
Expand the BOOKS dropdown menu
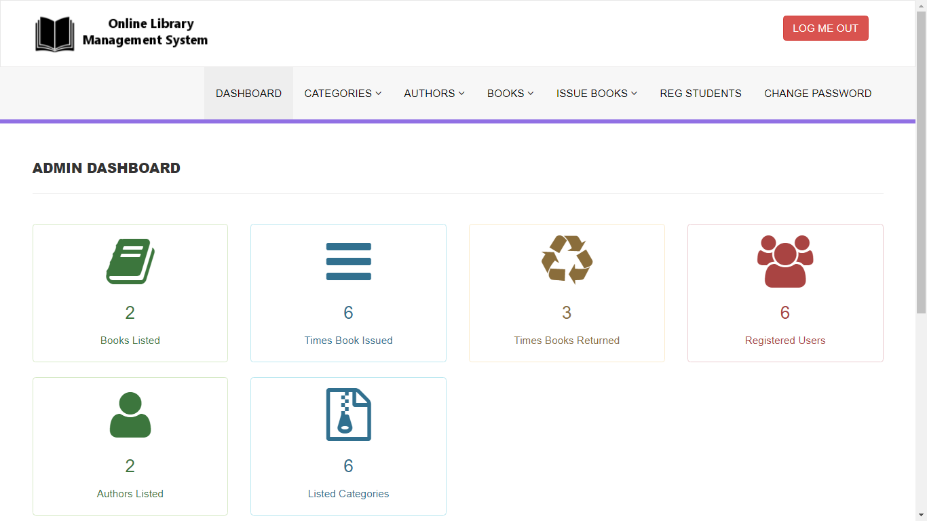pyautogui.click(x=510, y=93)
